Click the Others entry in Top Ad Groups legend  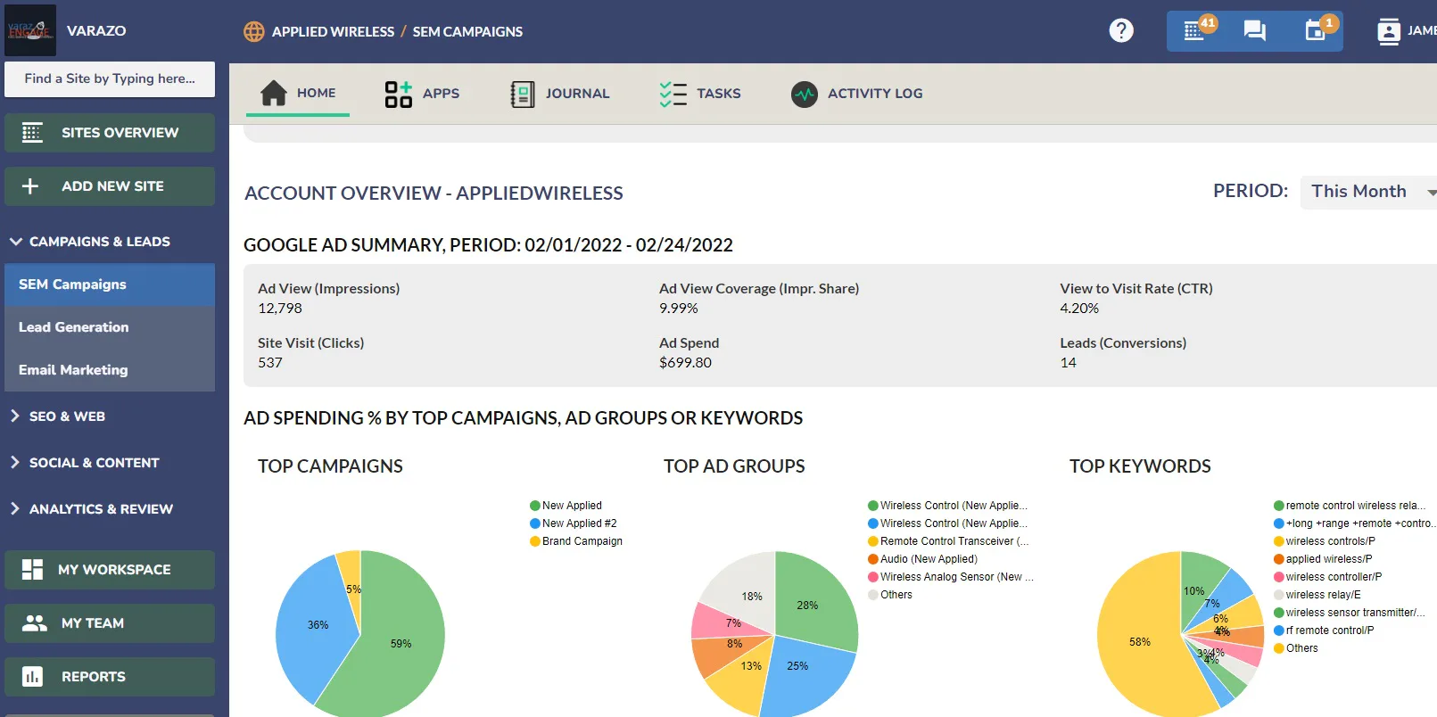point(890,595)
